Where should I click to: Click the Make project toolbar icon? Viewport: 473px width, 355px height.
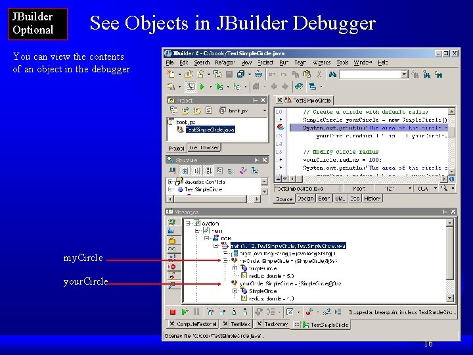171,87
